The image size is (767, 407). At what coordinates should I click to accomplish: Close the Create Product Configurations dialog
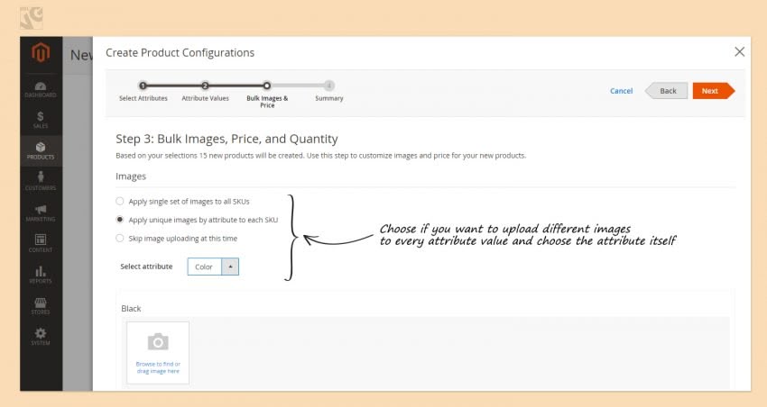[740, 51]
